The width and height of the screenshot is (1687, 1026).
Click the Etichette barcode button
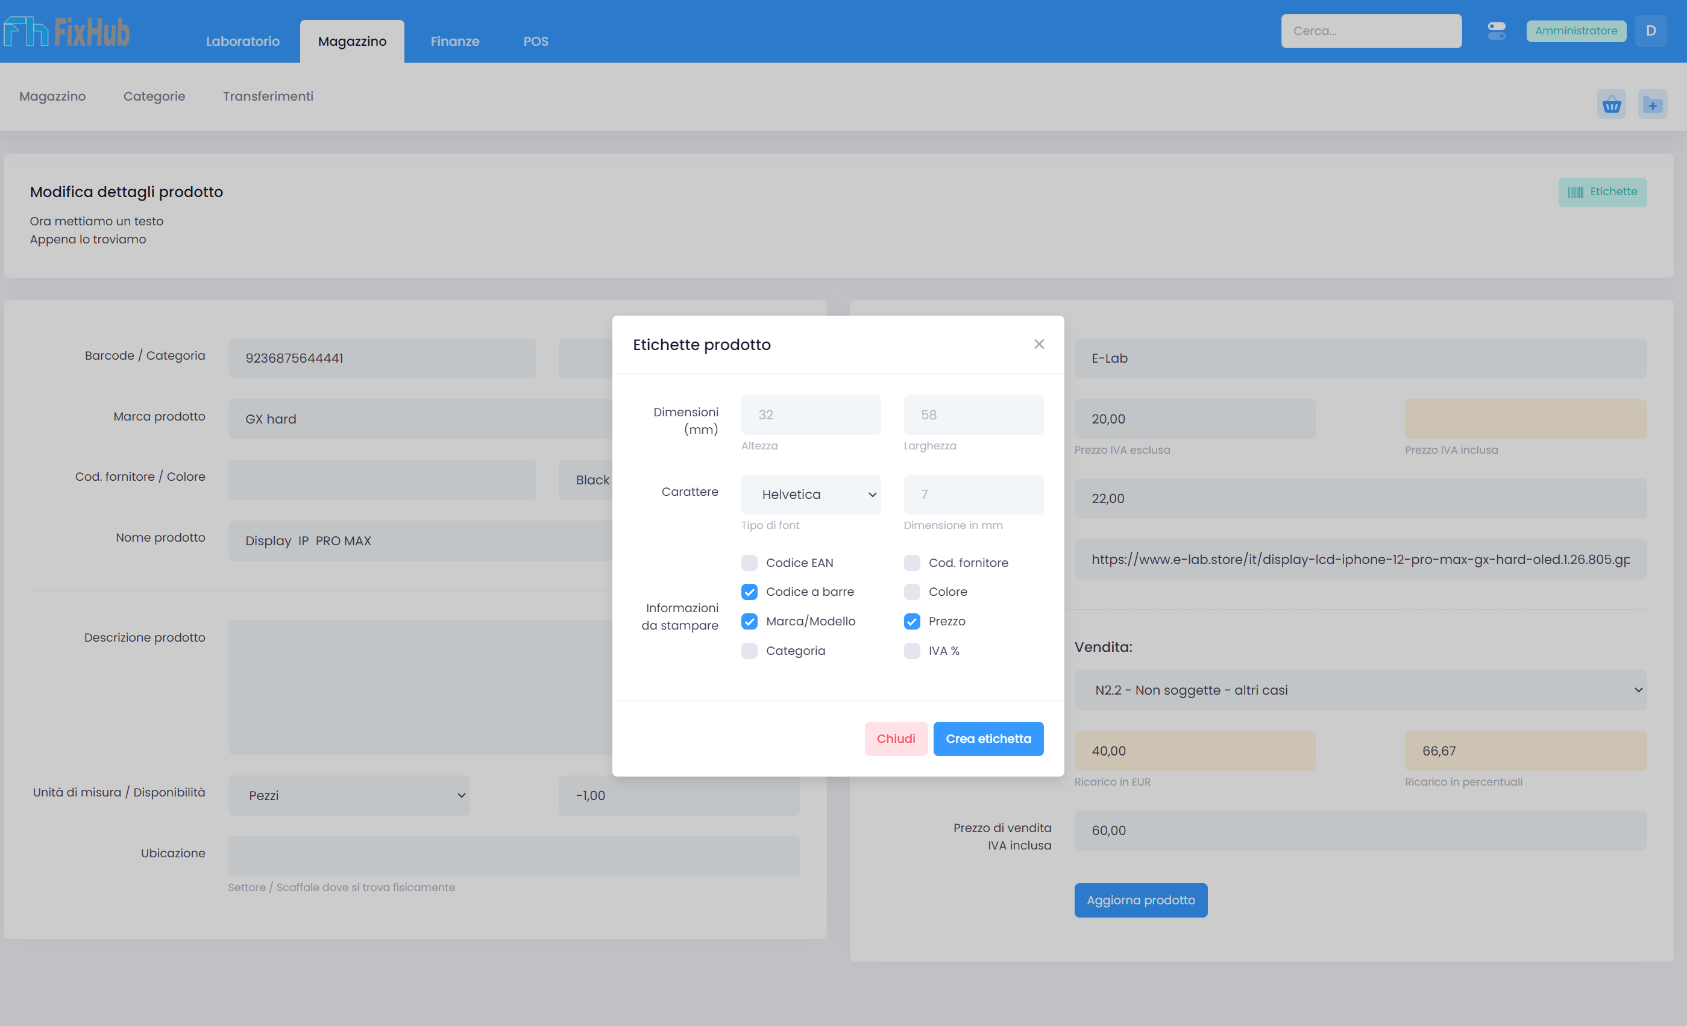1602,192
